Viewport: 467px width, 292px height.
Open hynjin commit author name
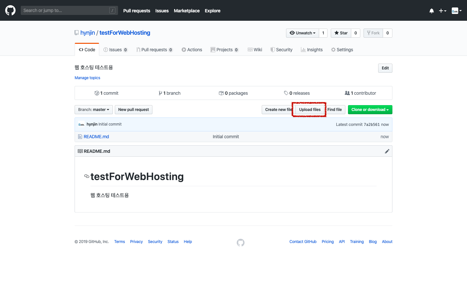point(92,124)
